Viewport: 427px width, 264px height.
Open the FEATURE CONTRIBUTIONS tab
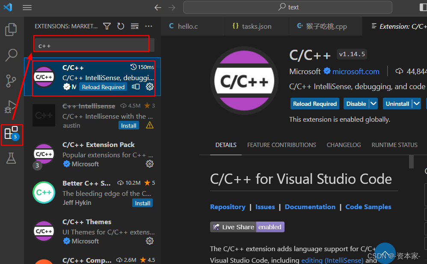click(x=282, y=145)
